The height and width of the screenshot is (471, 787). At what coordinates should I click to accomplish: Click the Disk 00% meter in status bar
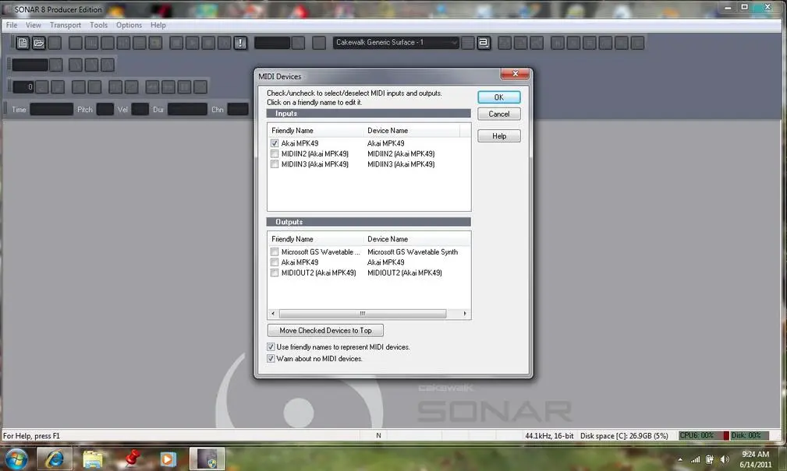750,435
